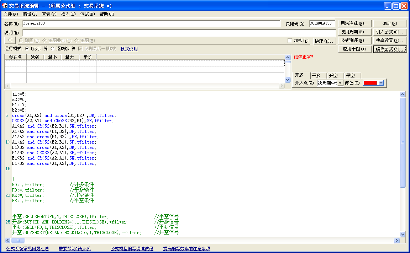410x253 pixels.
Task: Click the code line b2:=8;
Action: pyautogui.click(x=19, y=110)
